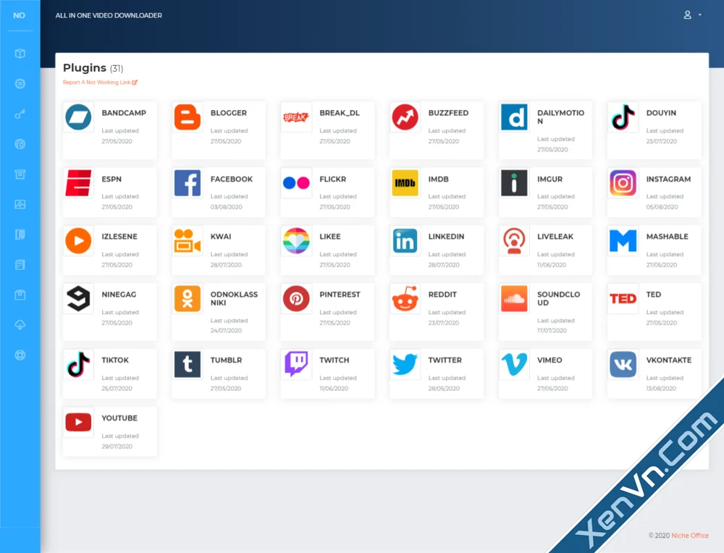Select the SoundCloud plugin logo
Image resolution: width=724 pixels, height=553 pixels.
click(x=513, y=299)
